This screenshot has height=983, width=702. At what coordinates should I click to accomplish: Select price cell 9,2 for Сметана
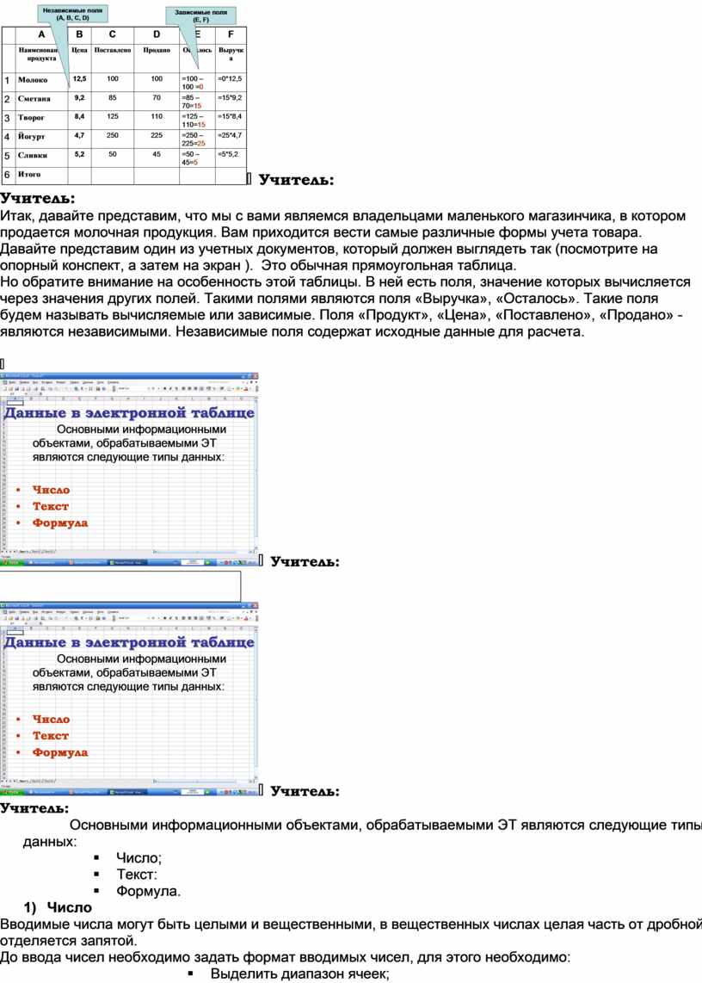click(80, 102)
